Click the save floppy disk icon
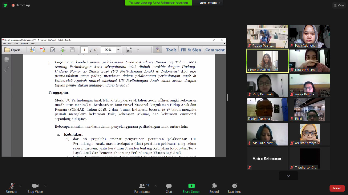This screenshot has height=195, width=348. click(72, 50)
